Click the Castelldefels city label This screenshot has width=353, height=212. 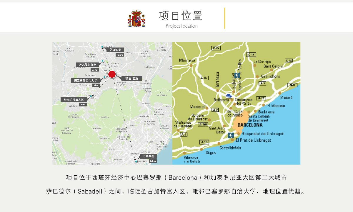231,147
